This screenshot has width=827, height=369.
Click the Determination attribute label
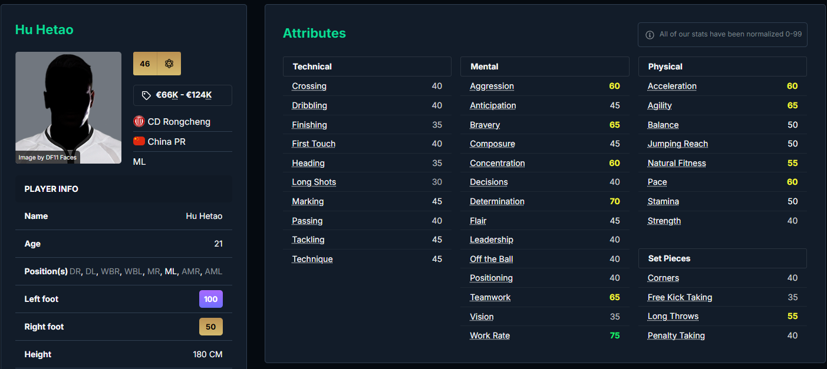(x=497, y=201)
